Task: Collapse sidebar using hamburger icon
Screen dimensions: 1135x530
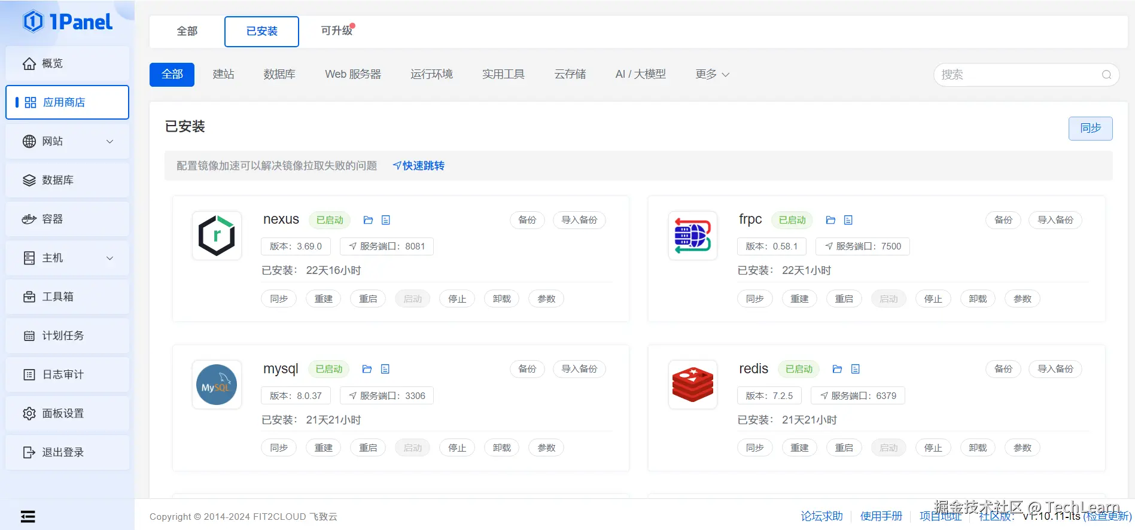Action: click(28, 516)
